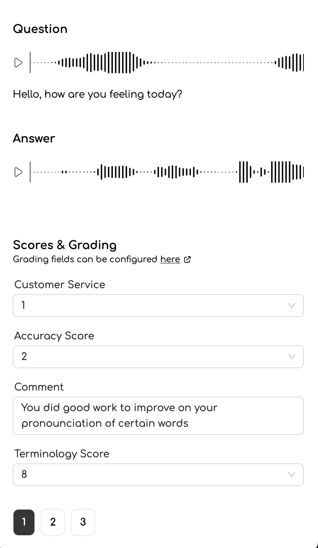Click the external link icon beside "here"
318x548 pixels.
[x=187, y=260]
